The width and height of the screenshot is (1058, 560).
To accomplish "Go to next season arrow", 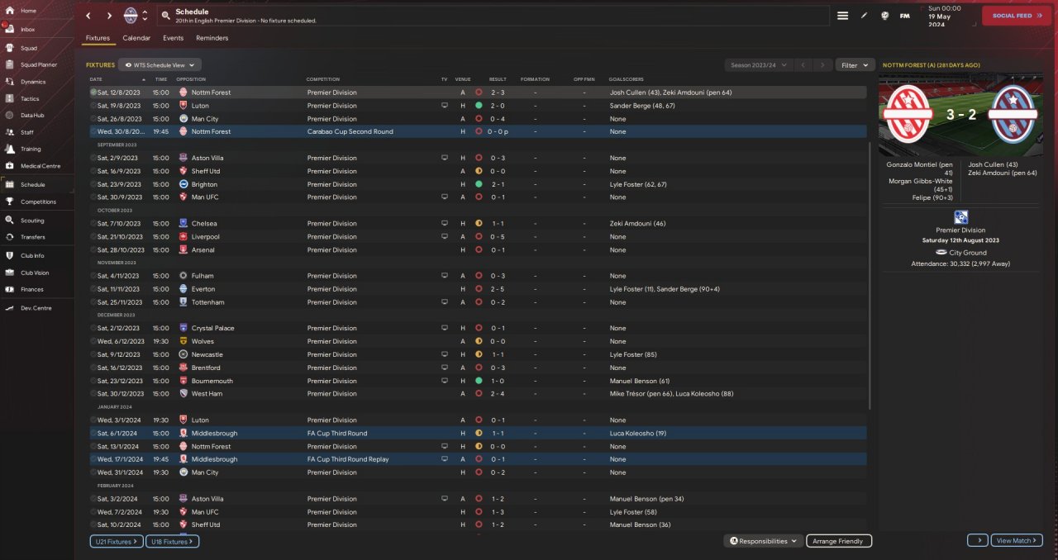I will tap(822, 64).
